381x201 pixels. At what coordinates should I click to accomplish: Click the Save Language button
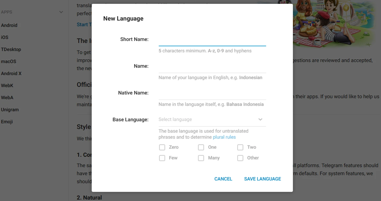click(263, 179)
